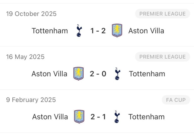Click Premier League badge on 19 October match
194x137 pixels.
point(162,14)
